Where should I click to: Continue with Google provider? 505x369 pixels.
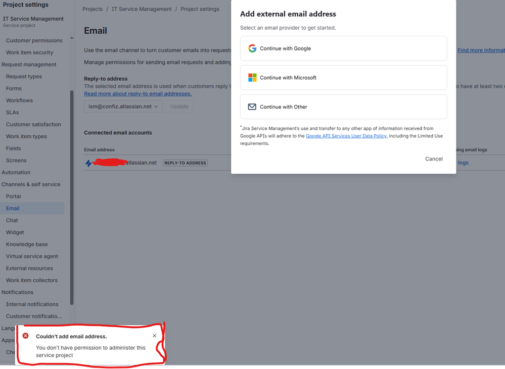tap(343, 48)
